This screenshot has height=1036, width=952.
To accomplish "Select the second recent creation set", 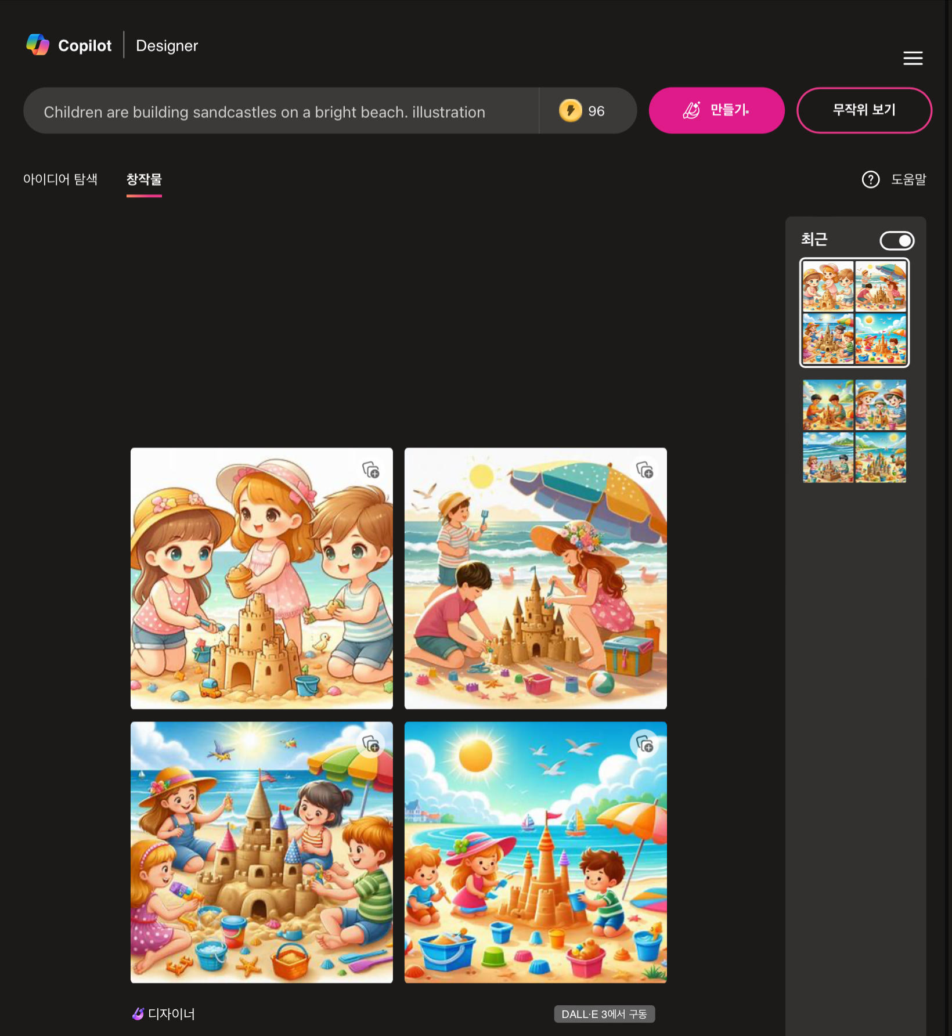I will 854,431.
